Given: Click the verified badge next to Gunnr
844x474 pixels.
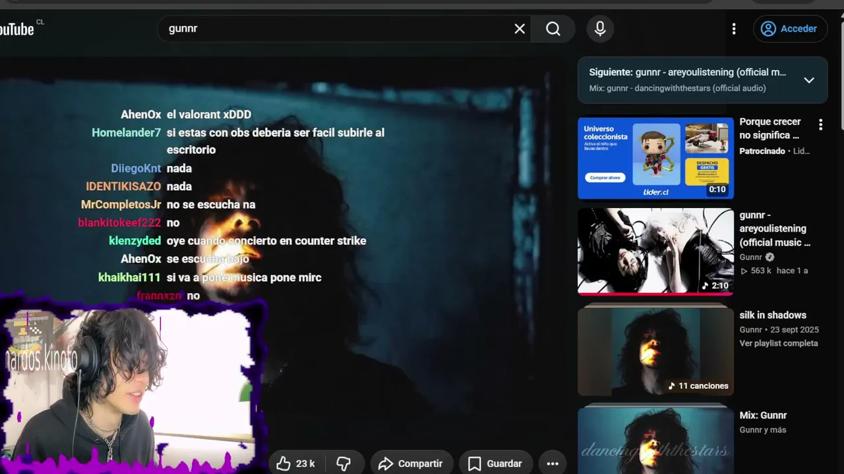Looking at the screenshot, I should [x=769, y=257].
